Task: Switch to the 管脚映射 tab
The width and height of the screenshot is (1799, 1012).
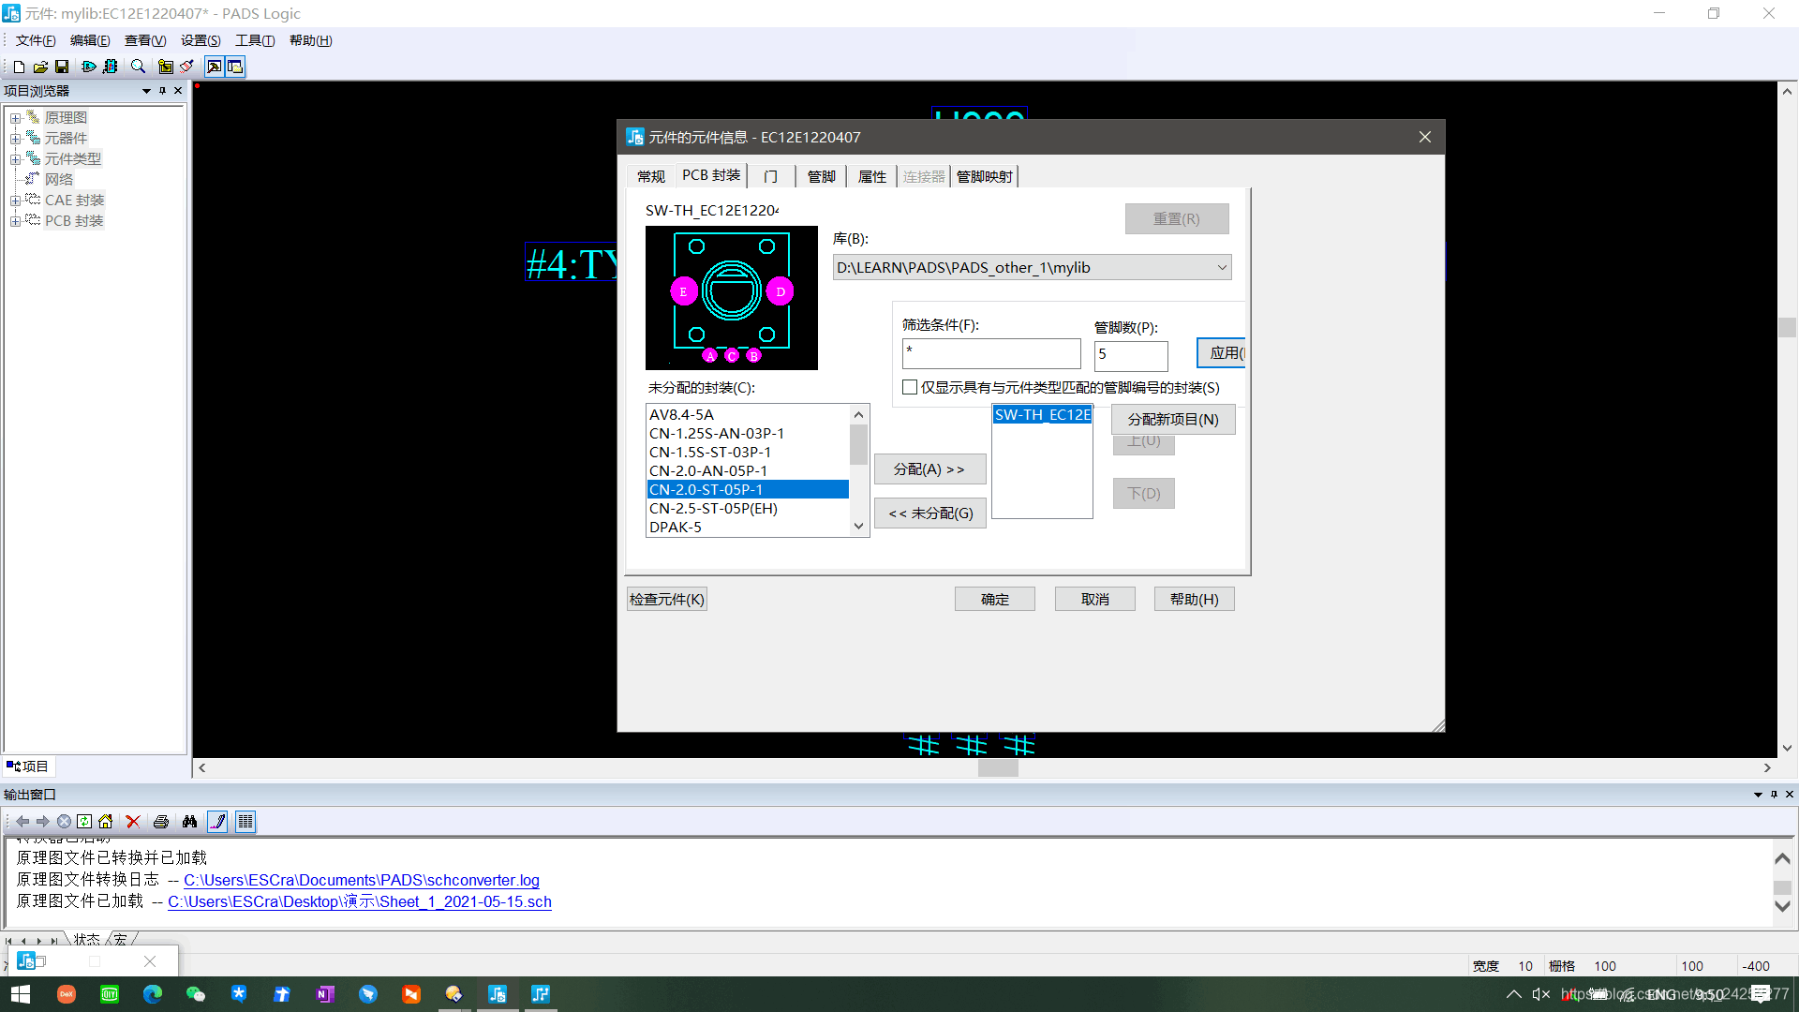Action: 984,176
